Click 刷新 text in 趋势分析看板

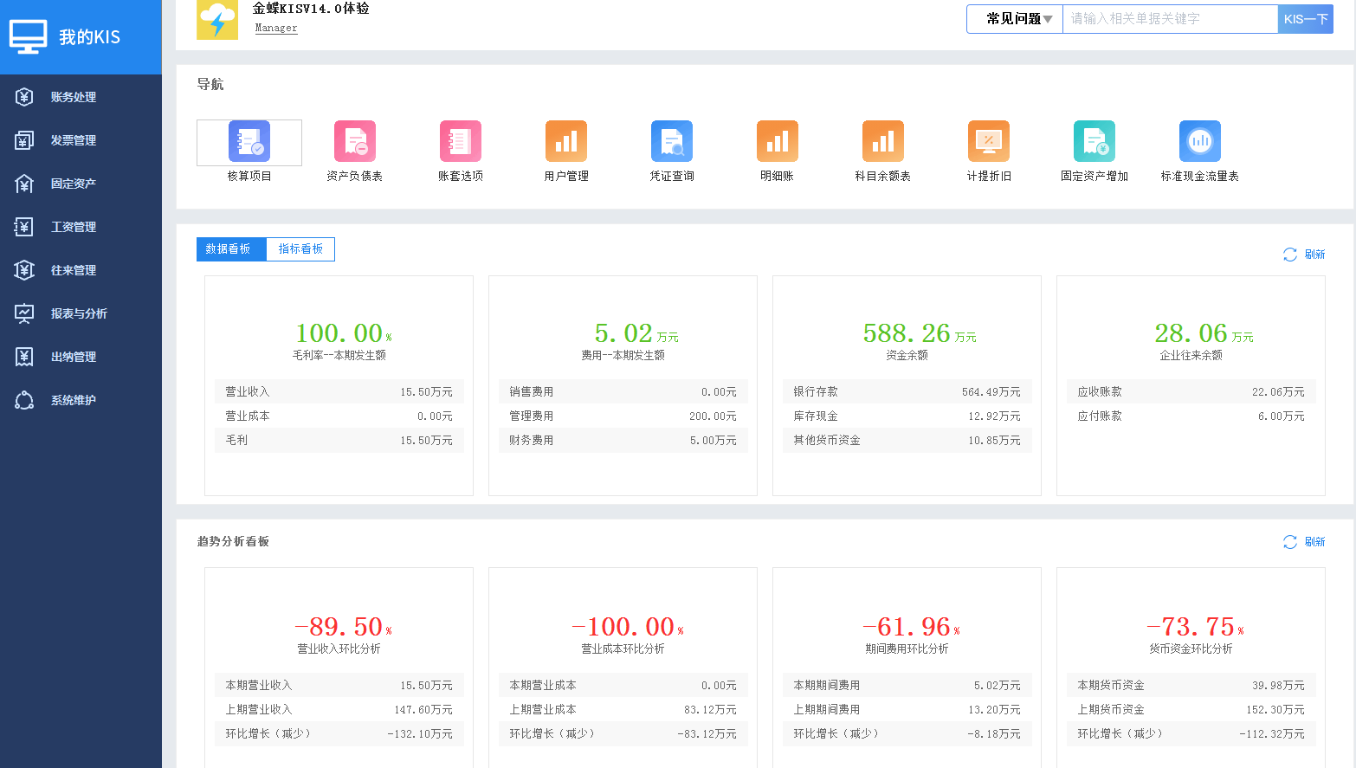click(x=1314, y=542)
